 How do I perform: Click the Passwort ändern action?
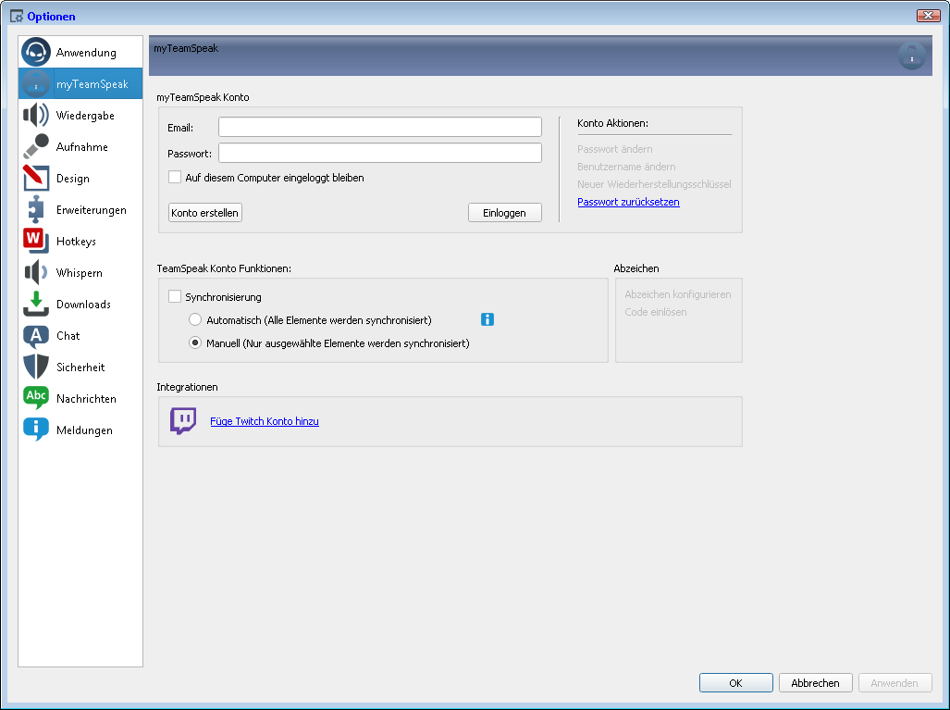click(x=614, y=149)
